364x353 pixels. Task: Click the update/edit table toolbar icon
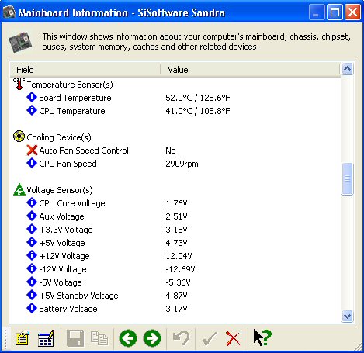pyautogui.click(x=46, y=338)
